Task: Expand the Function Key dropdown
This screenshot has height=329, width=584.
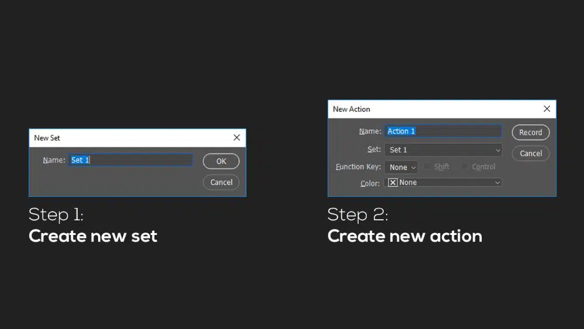Action: click(x=401, y=167)
